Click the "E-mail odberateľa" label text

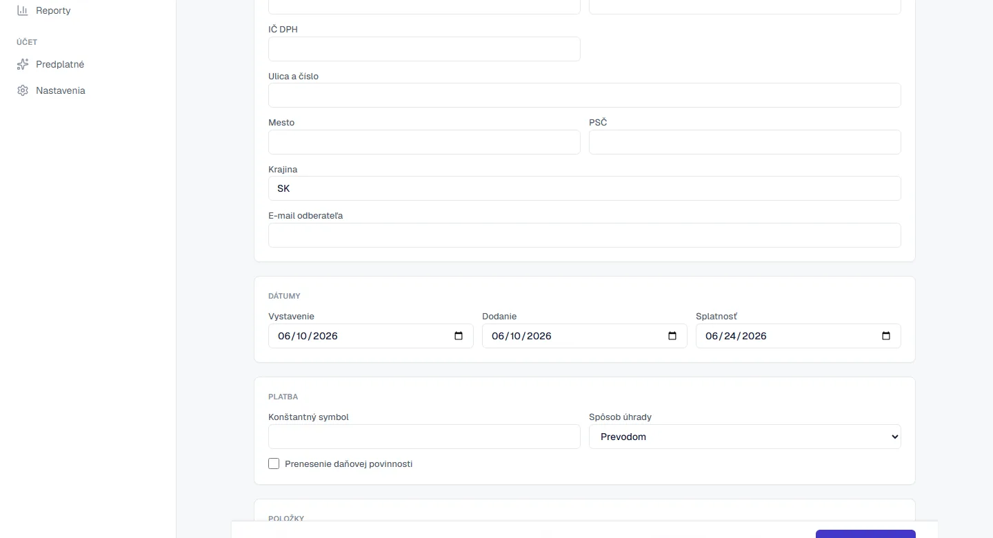pyautogui.click(x=305, y=215)
